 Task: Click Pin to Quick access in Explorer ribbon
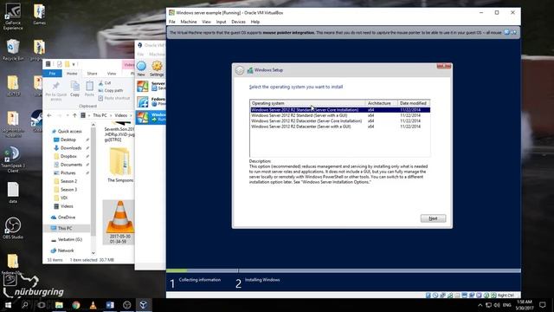pos(55,91)
